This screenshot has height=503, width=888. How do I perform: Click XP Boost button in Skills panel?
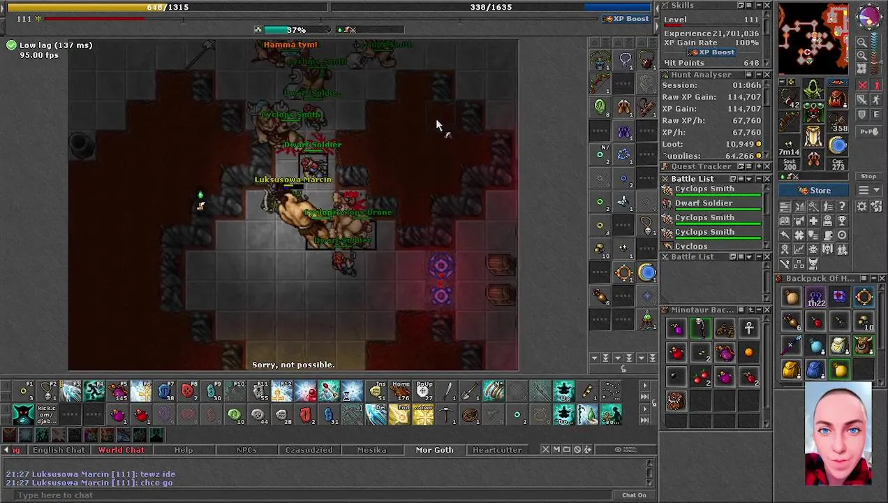click(x=711, y=52)
